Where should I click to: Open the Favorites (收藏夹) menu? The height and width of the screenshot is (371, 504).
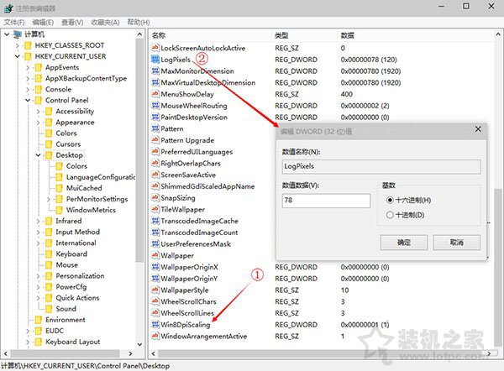106,22
